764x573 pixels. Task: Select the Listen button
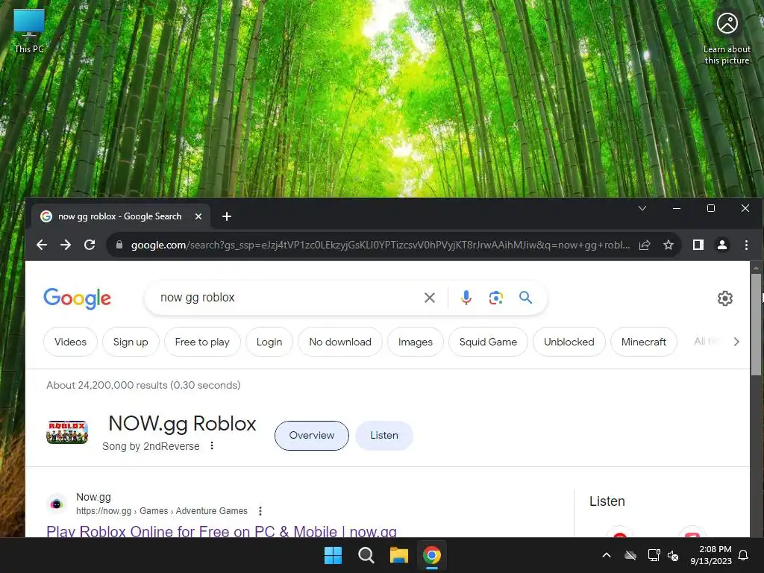pyautogui.click(x=384, y=436)
